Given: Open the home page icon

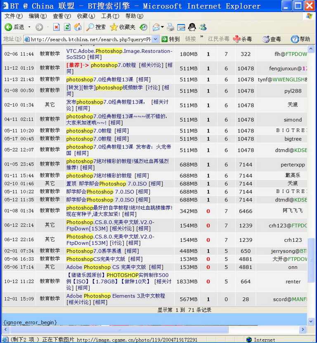Looking at the screenshot, I should click(x=78, y=27).
